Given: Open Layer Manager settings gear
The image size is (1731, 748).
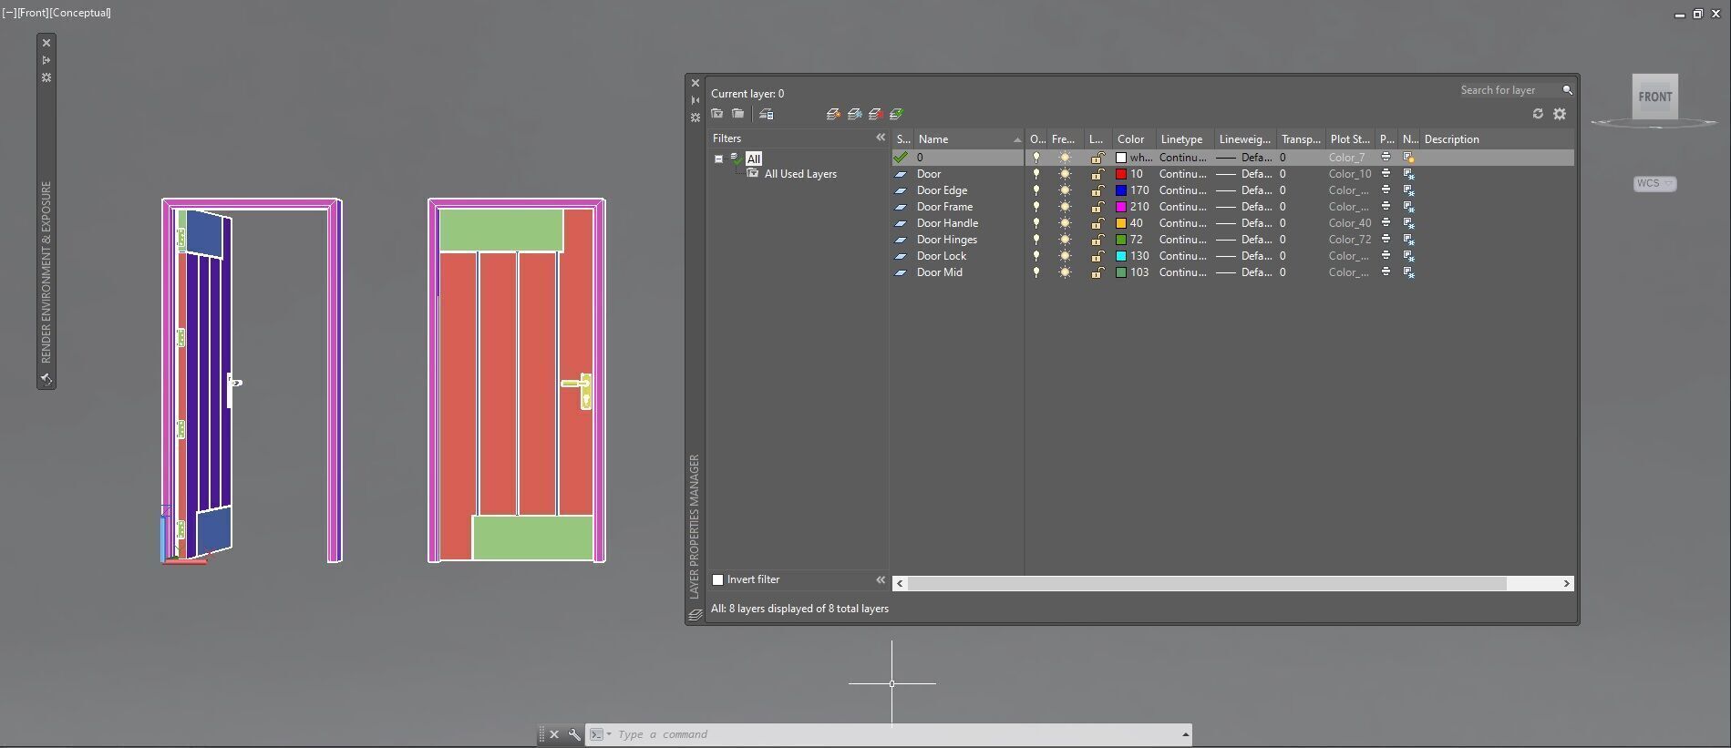Looking at the screenshot, I should coord(1560,114).
